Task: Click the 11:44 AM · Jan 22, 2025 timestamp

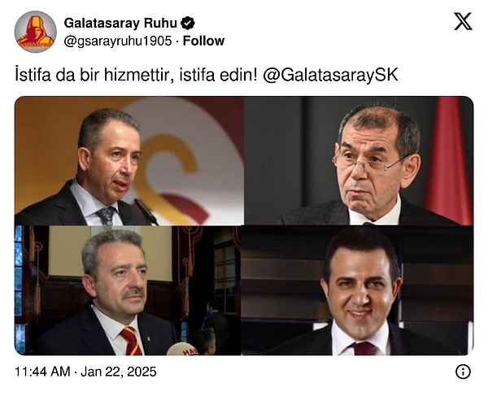Action: (85, 372)
